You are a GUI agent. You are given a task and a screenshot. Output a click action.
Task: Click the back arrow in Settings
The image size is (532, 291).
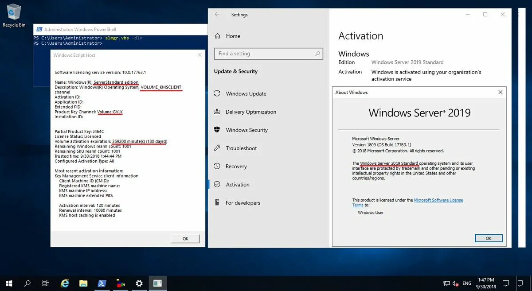[x=217, y=15]
